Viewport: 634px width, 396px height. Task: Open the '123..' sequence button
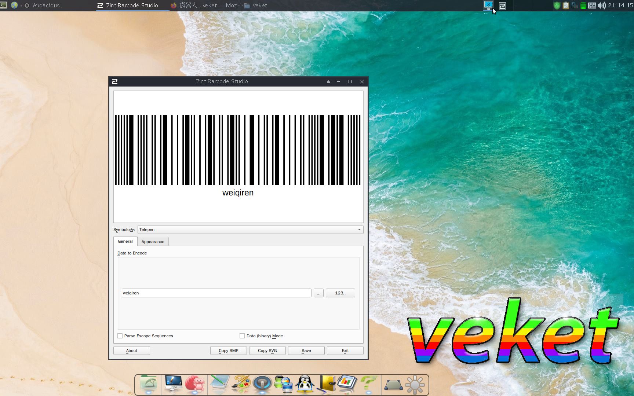click(x=340, y=293)
